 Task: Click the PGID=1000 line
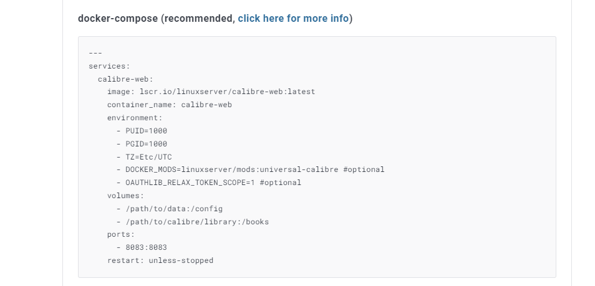pos(146,144)
